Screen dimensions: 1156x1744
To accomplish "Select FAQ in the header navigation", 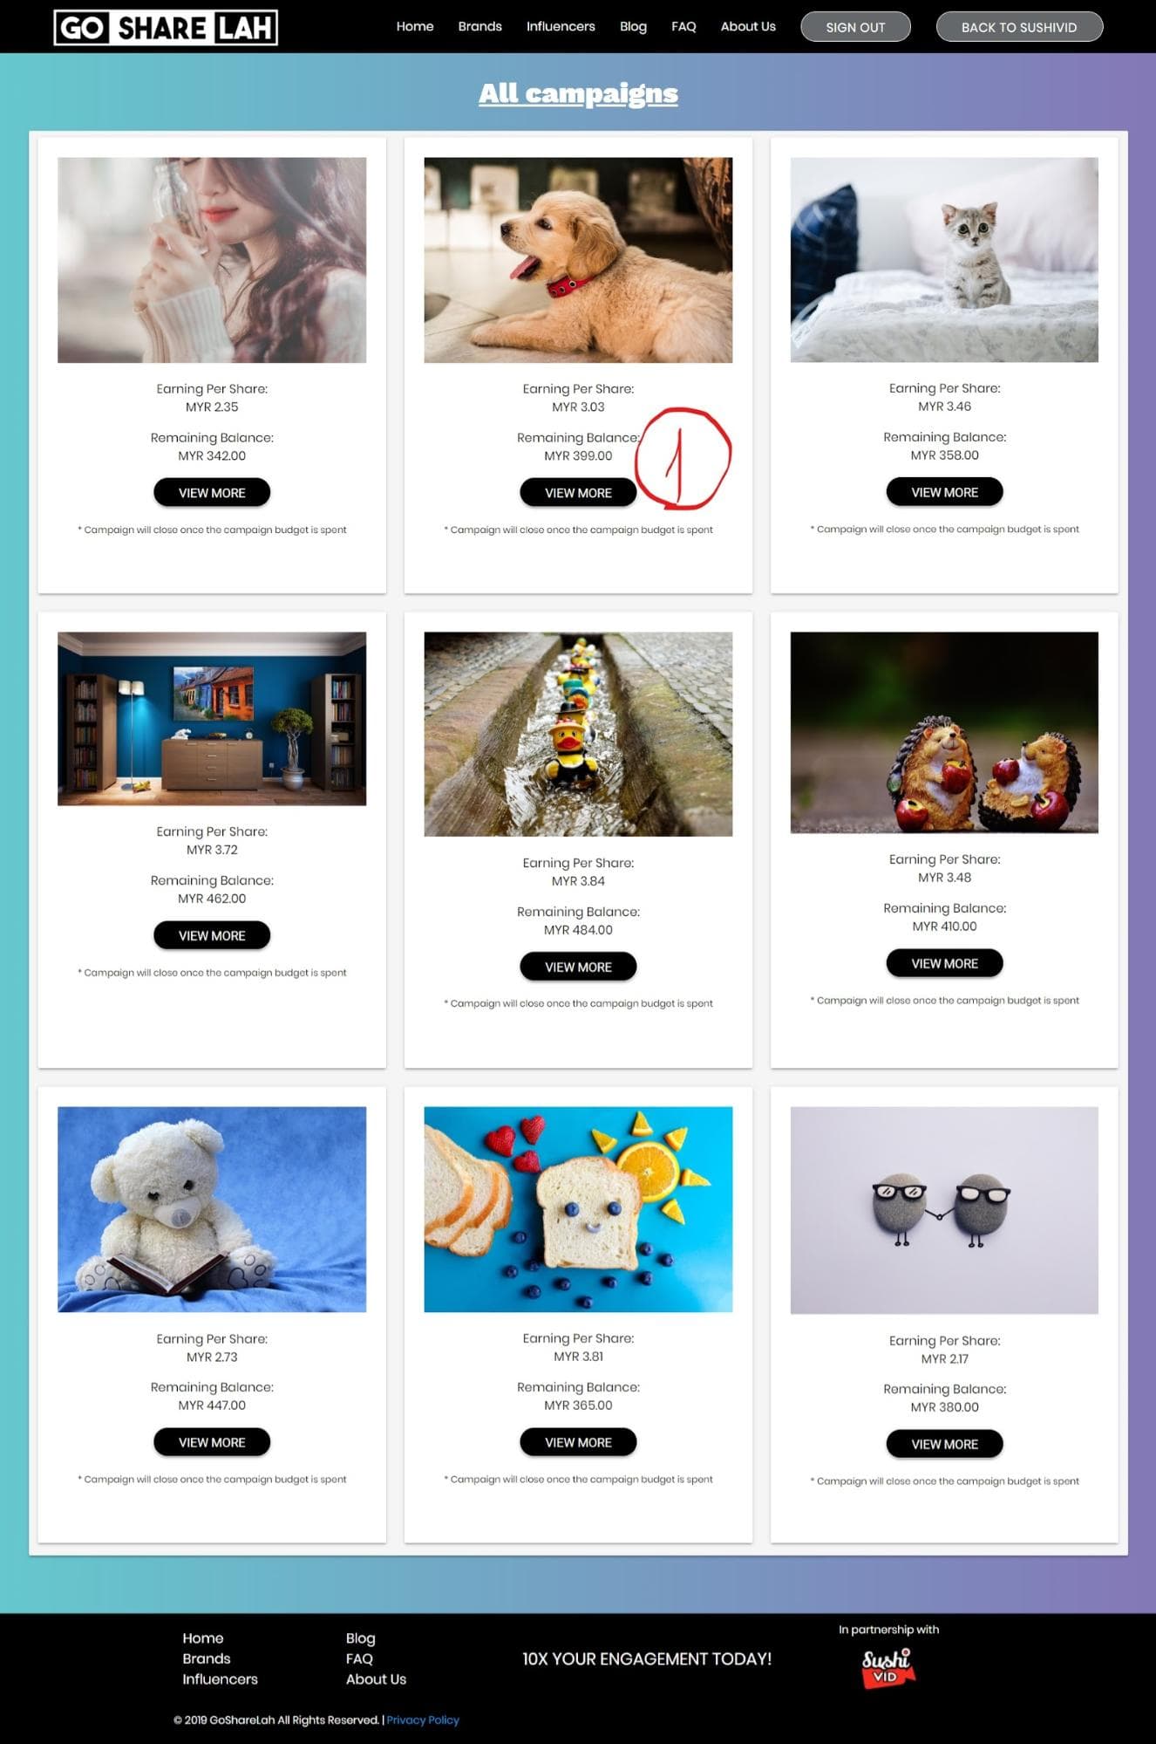I will pos(683,26).
